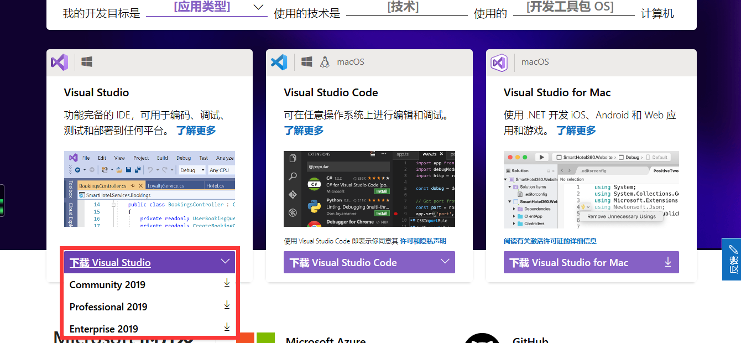The width and height of the screenshot is (741, 343).
Task: Click 了解更多 link under Visual Studio
Action: [196, 131]
